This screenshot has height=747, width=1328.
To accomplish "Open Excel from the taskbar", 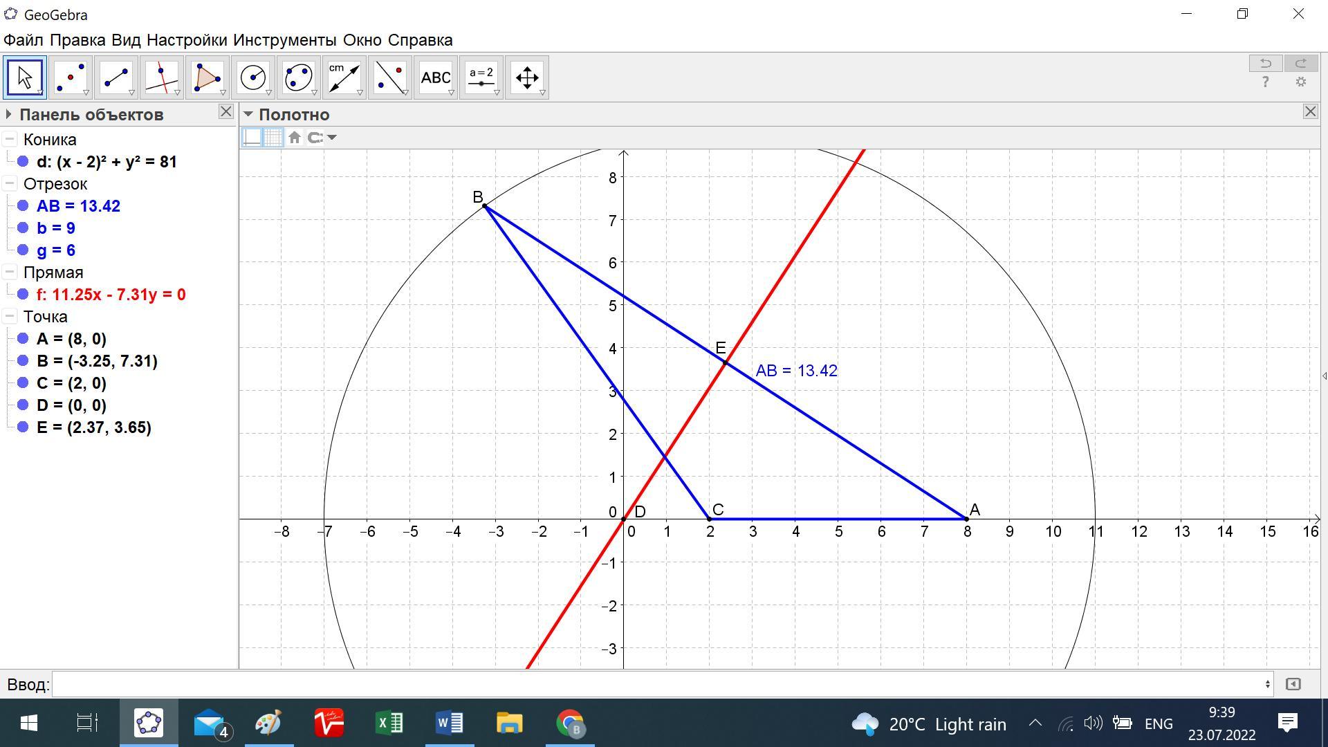I will pos(389,723).
